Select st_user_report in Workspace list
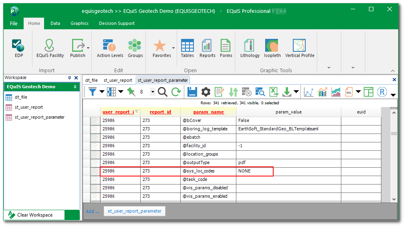405x227 pixels. [29, 107]
